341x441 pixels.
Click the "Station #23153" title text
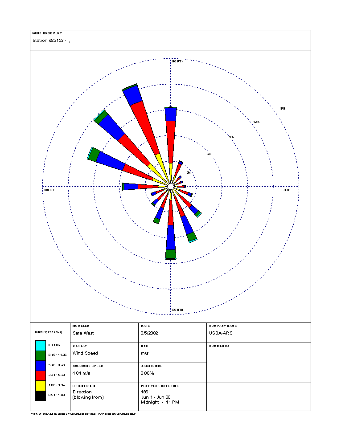coord(48,41)
